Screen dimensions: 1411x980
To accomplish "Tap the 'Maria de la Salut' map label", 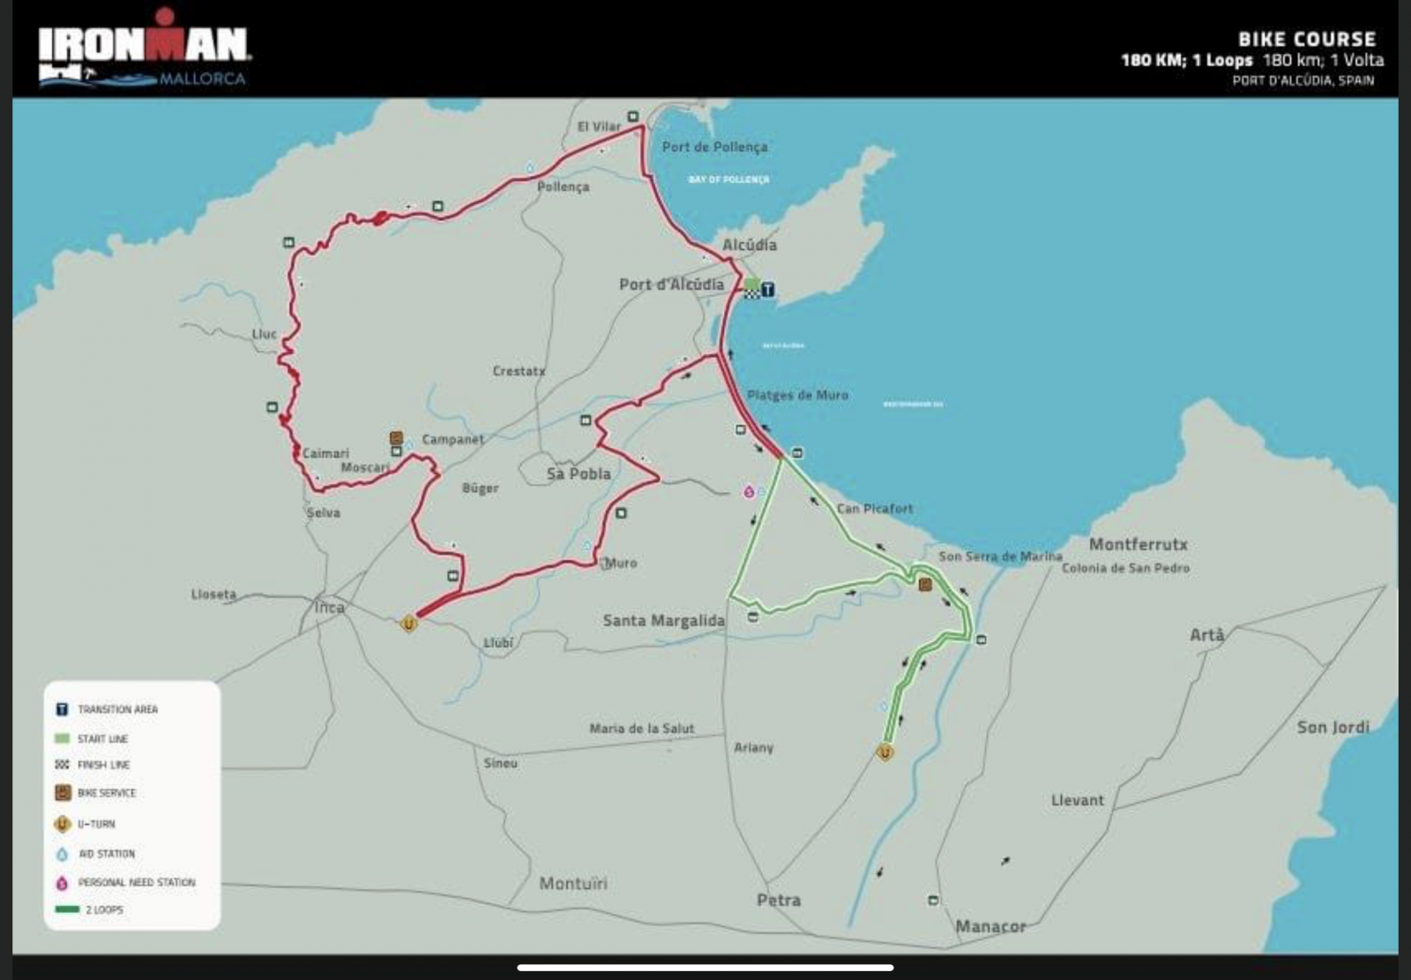I will (642, 729).
